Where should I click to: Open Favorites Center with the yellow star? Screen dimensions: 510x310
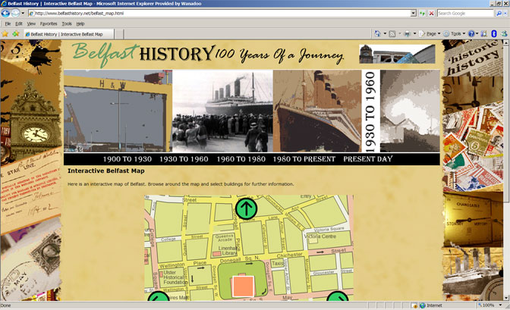coord(5,34)
